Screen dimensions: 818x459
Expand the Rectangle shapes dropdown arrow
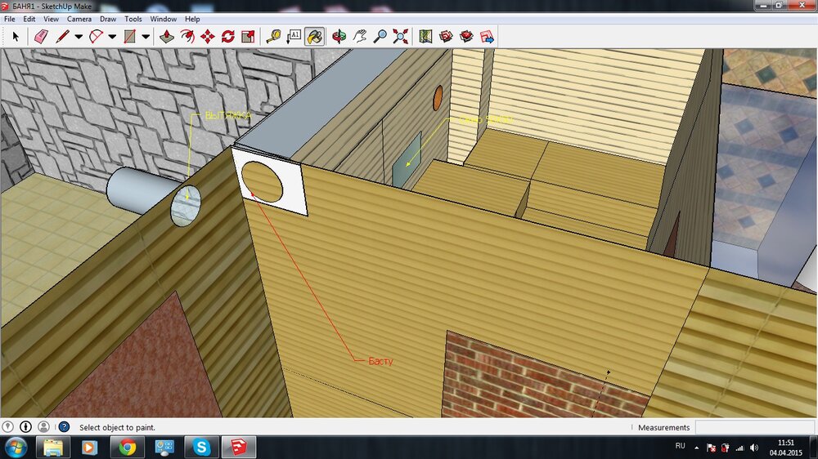[146, 36]
